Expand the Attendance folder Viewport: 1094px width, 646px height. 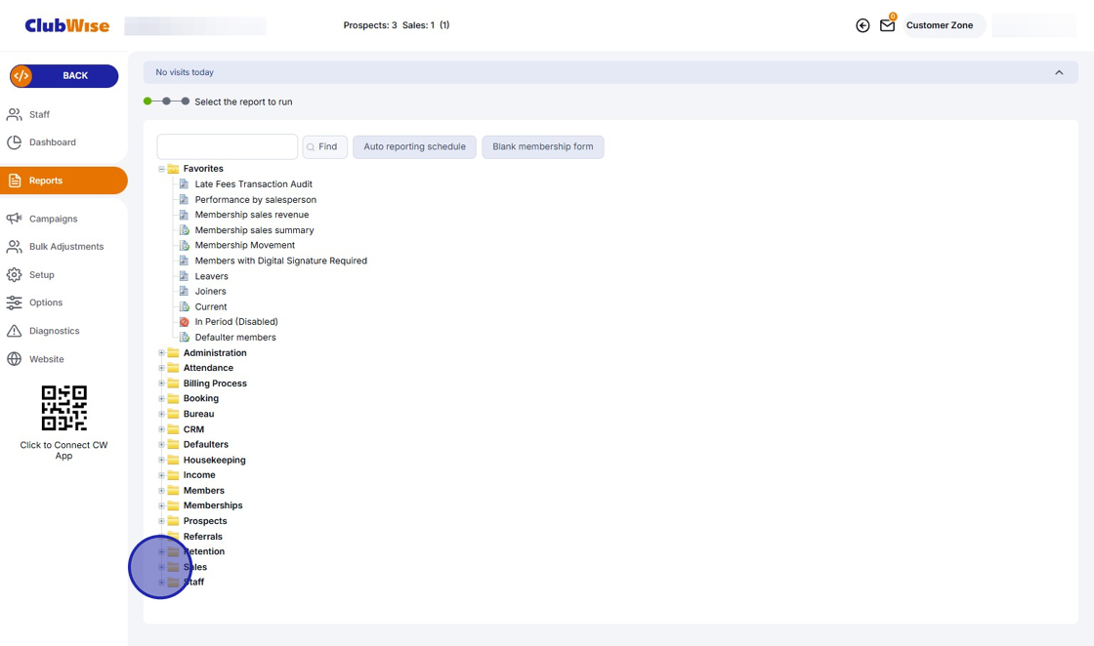pos(161,368)
